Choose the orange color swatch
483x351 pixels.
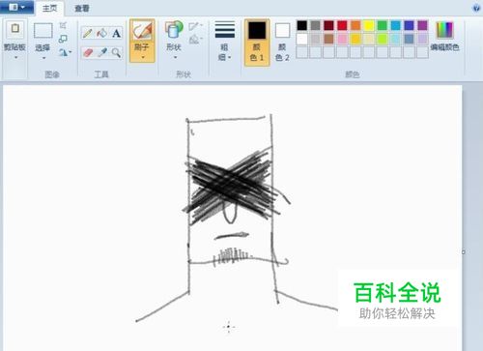click(355, 25)
